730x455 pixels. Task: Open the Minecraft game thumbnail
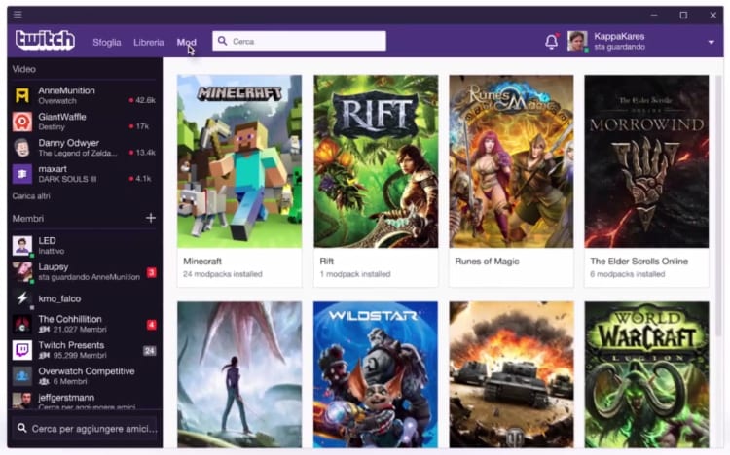point(239,161)
